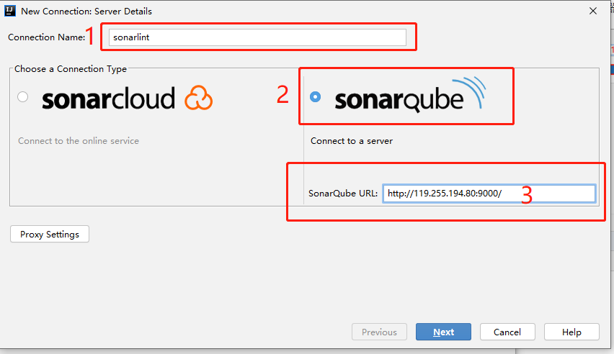Click the Connection Name input field
This screenshot has height=354, width=614.
tap(257, 37)
